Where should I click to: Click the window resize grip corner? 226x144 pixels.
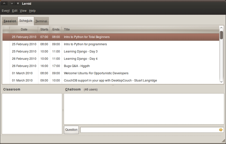pos(223,140)
